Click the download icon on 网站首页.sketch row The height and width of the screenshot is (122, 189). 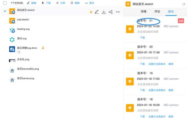104,12
